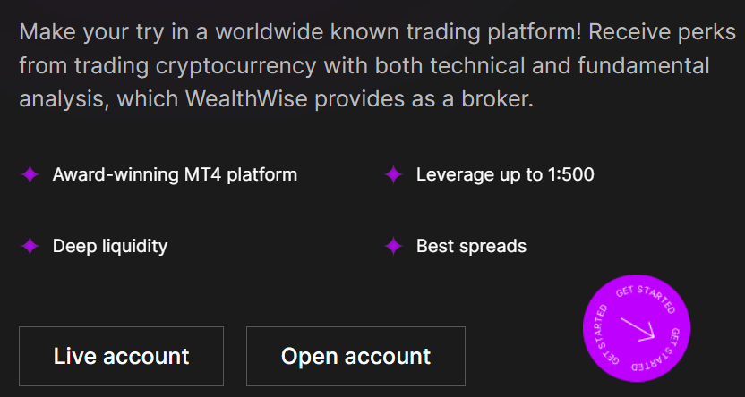Select the Best spreads label
745x397 pixels.
(x=471, y=246)
